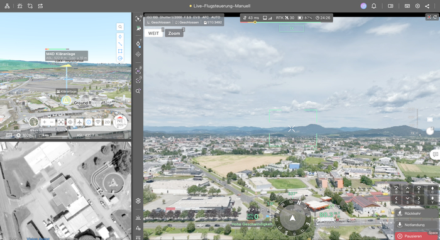This screenshot has height=240, width=440.
Task: Open the blue circular info icon on map toolbar
Action: click(89, 122)
